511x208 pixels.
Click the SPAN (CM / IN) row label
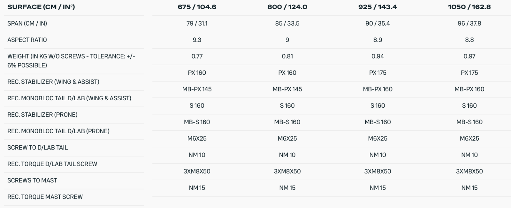pos(27,24)
